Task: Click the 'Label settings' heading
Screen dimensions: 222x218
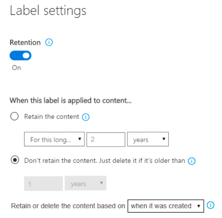Action: click(x=48, y=11)
